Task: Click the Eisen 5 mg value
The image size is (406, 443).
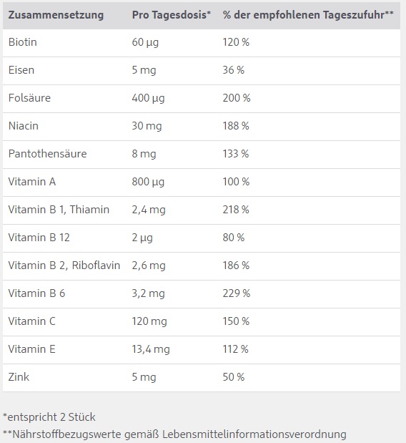Action: click(x=144, y=70)
